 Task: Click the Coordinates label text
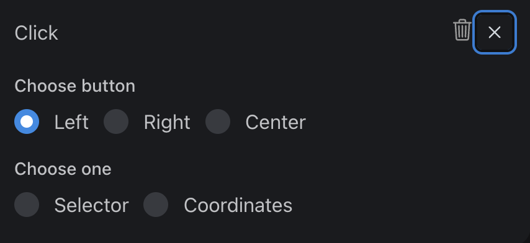click(238, 205)
